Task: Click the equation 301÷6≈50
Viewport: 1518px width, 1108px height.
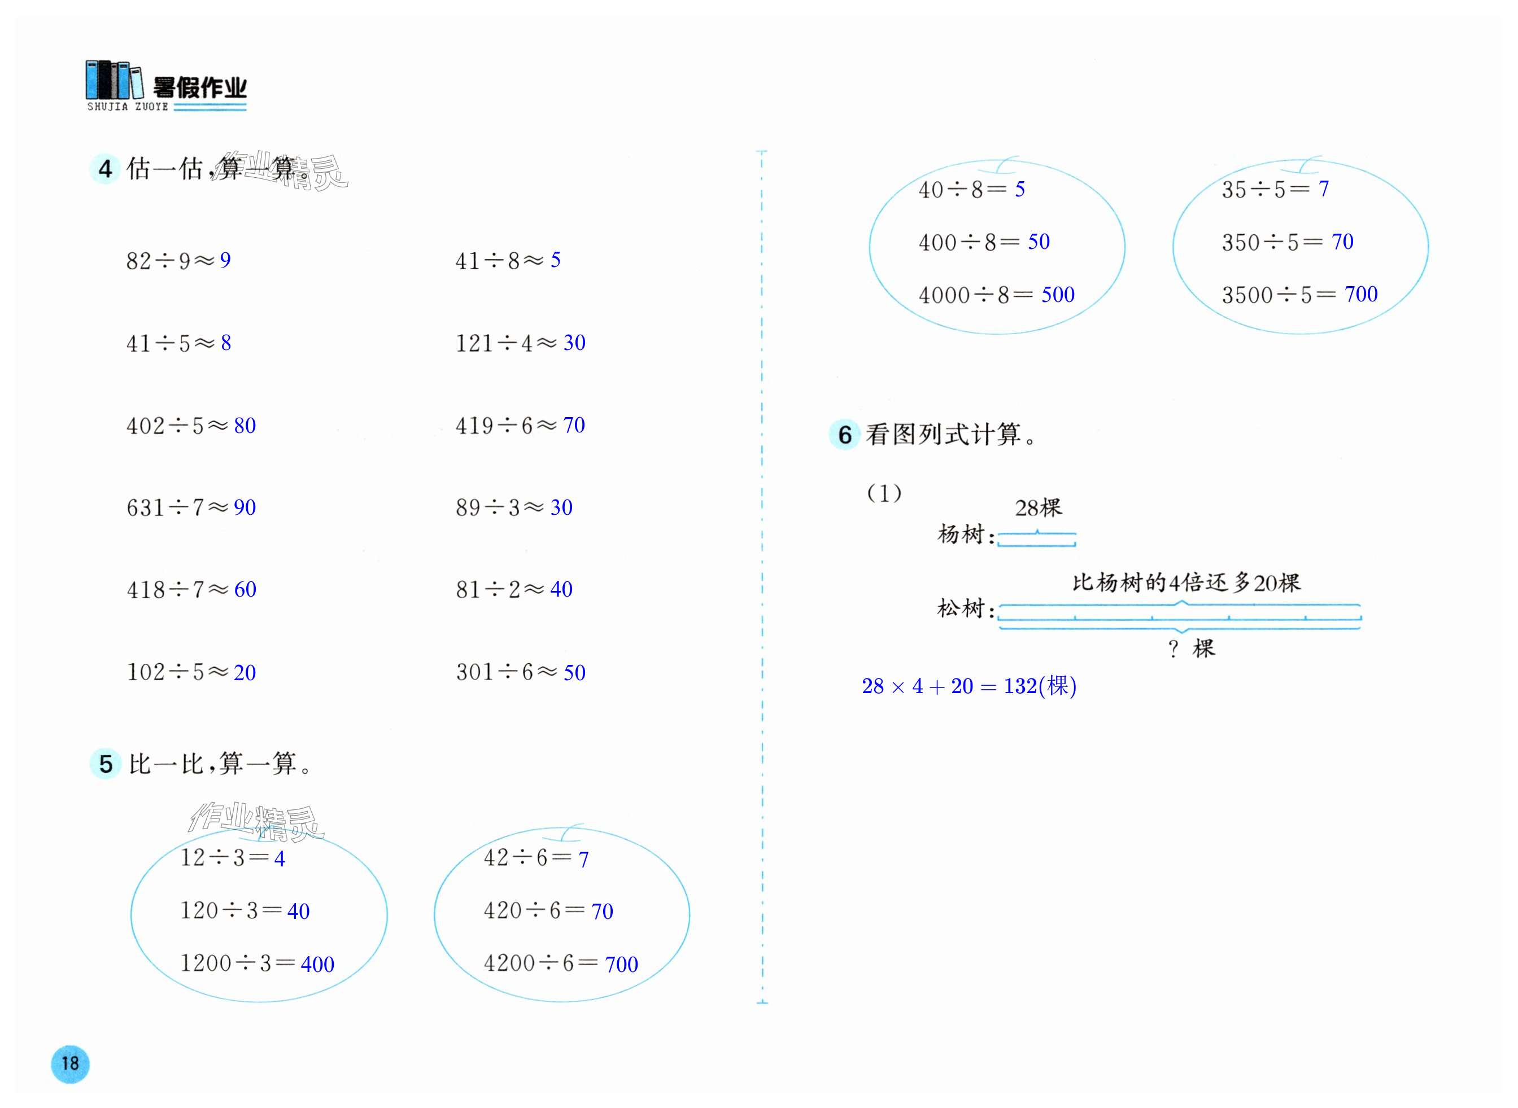Action: pos(520,672)
